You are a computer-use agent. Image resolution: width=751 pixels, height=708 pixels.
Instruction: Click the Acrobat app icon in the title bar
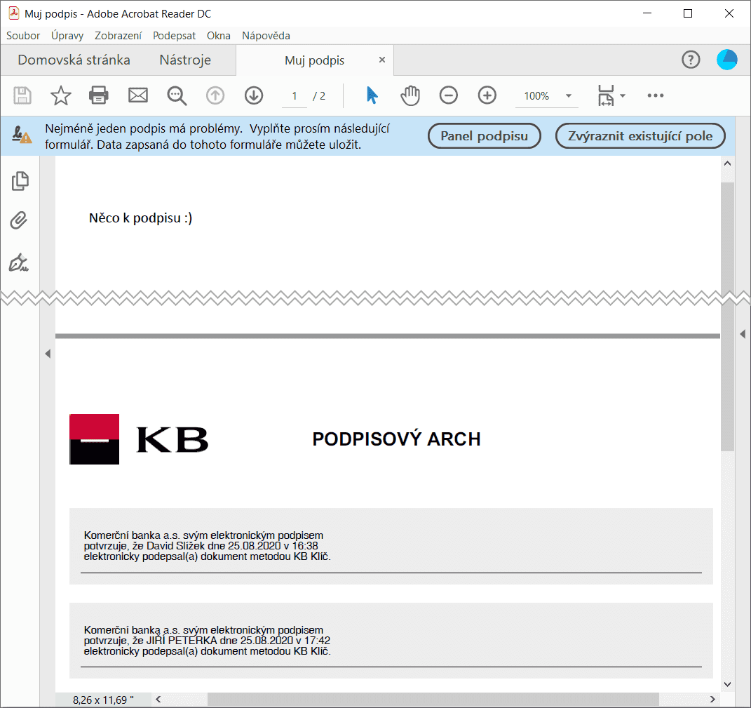pos(13,13)
